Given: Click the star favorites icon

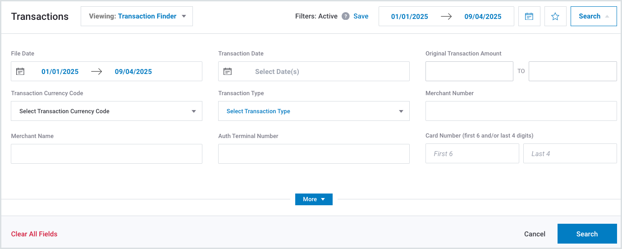Looking at the screenshot, I should [x=555, y=16].
